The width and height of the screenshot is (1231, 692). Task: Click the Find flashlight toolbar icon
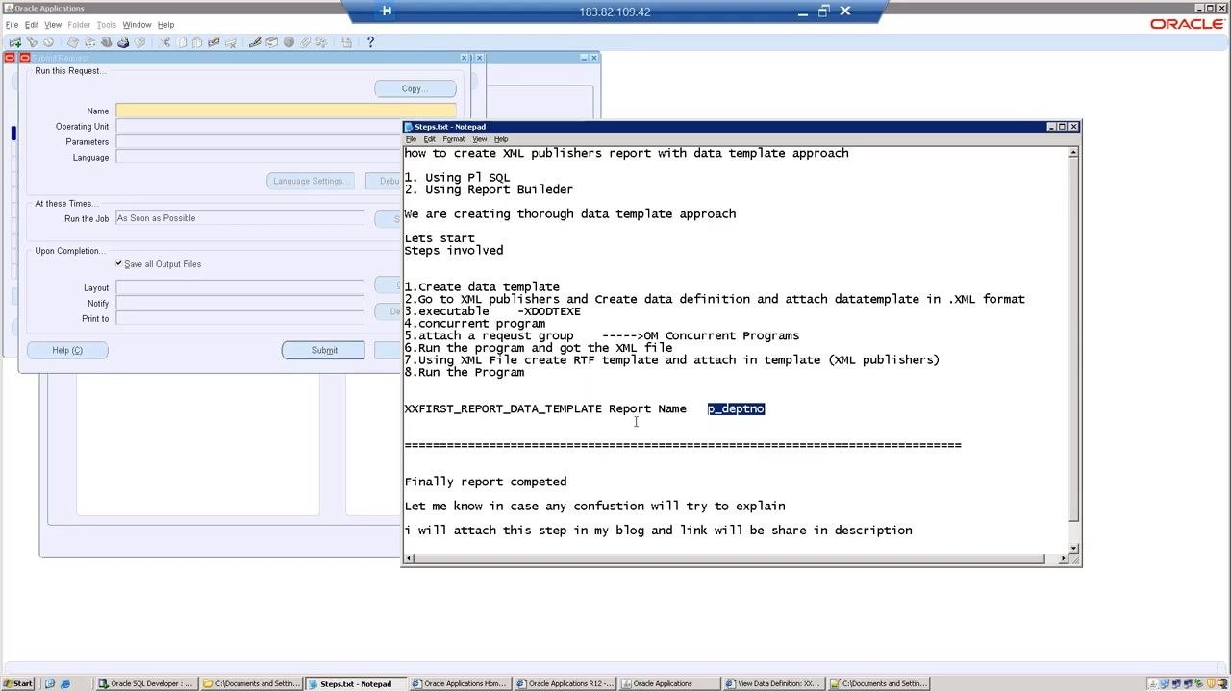pyautogui.click(x=32, y=42)
